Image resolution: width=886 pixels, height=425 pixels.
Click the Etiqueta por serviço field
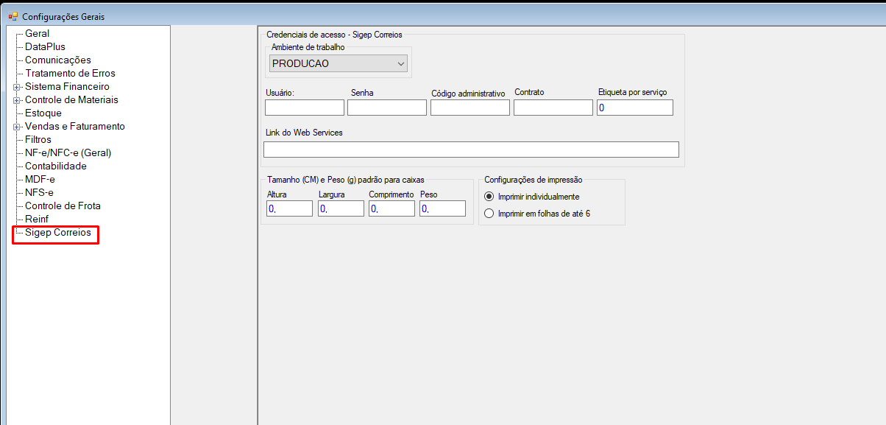pos(634,108)
